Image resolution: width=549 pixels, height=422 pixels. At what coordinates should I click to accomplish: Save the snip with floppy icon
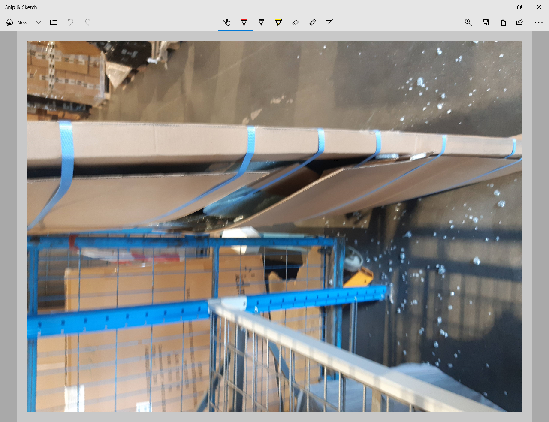coord(486,22)
